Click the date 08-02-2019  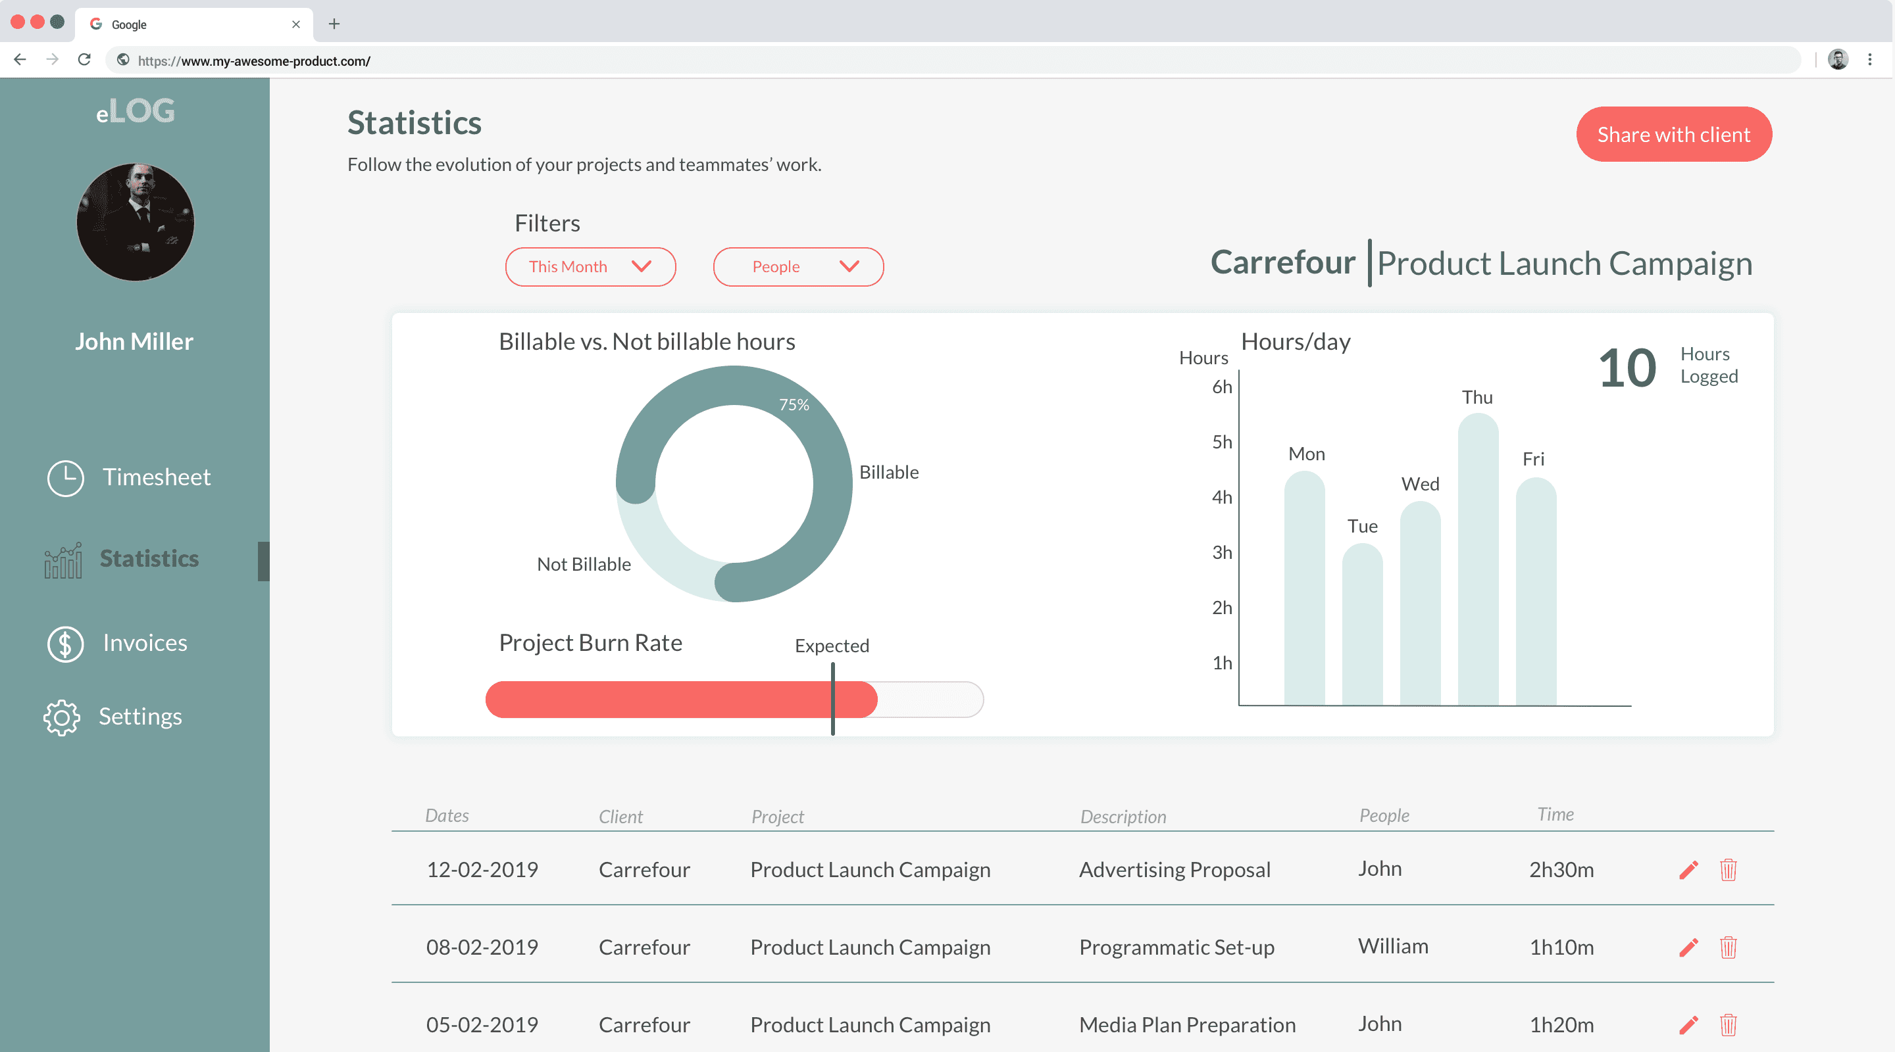482,947
